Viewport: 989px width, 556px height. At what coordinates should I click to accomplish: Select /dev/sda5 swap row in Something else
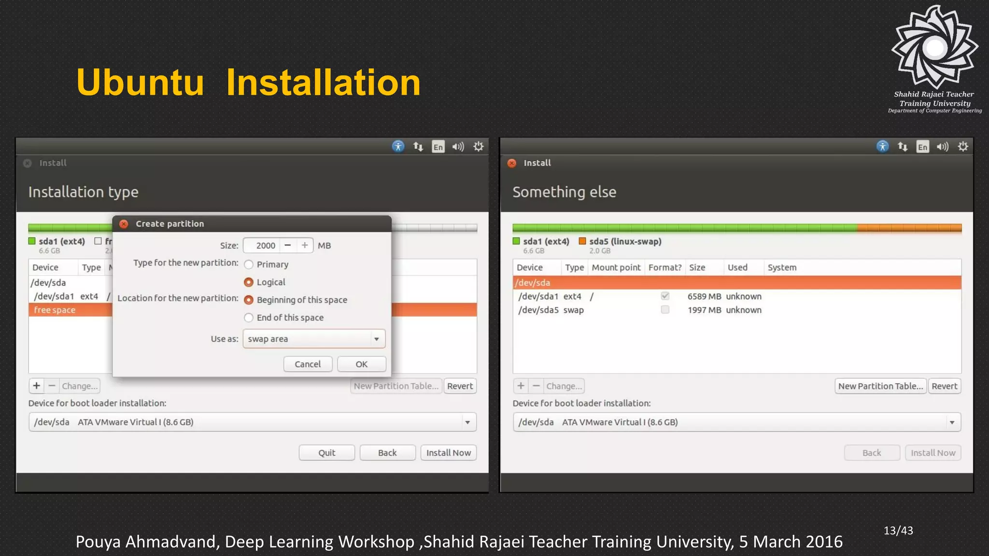[x=737, y=310]
